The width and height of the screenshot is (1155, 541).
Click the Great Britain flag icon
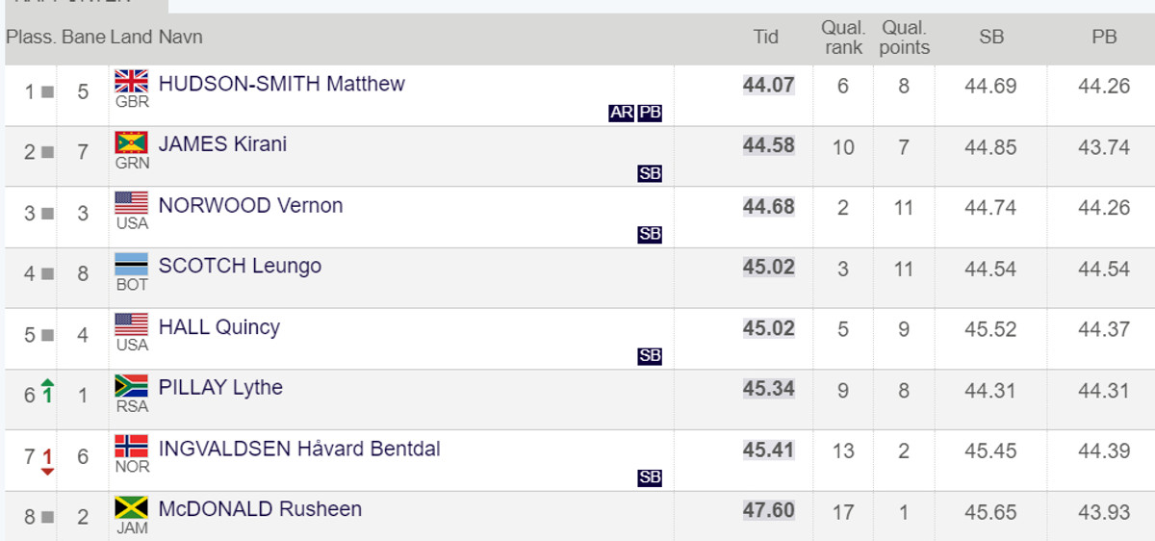pyautogui.click(x=131, y=81)
